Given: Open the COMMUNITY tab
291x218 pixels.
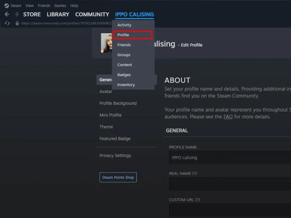Looking at the screenshot, I should coord(92,14).
